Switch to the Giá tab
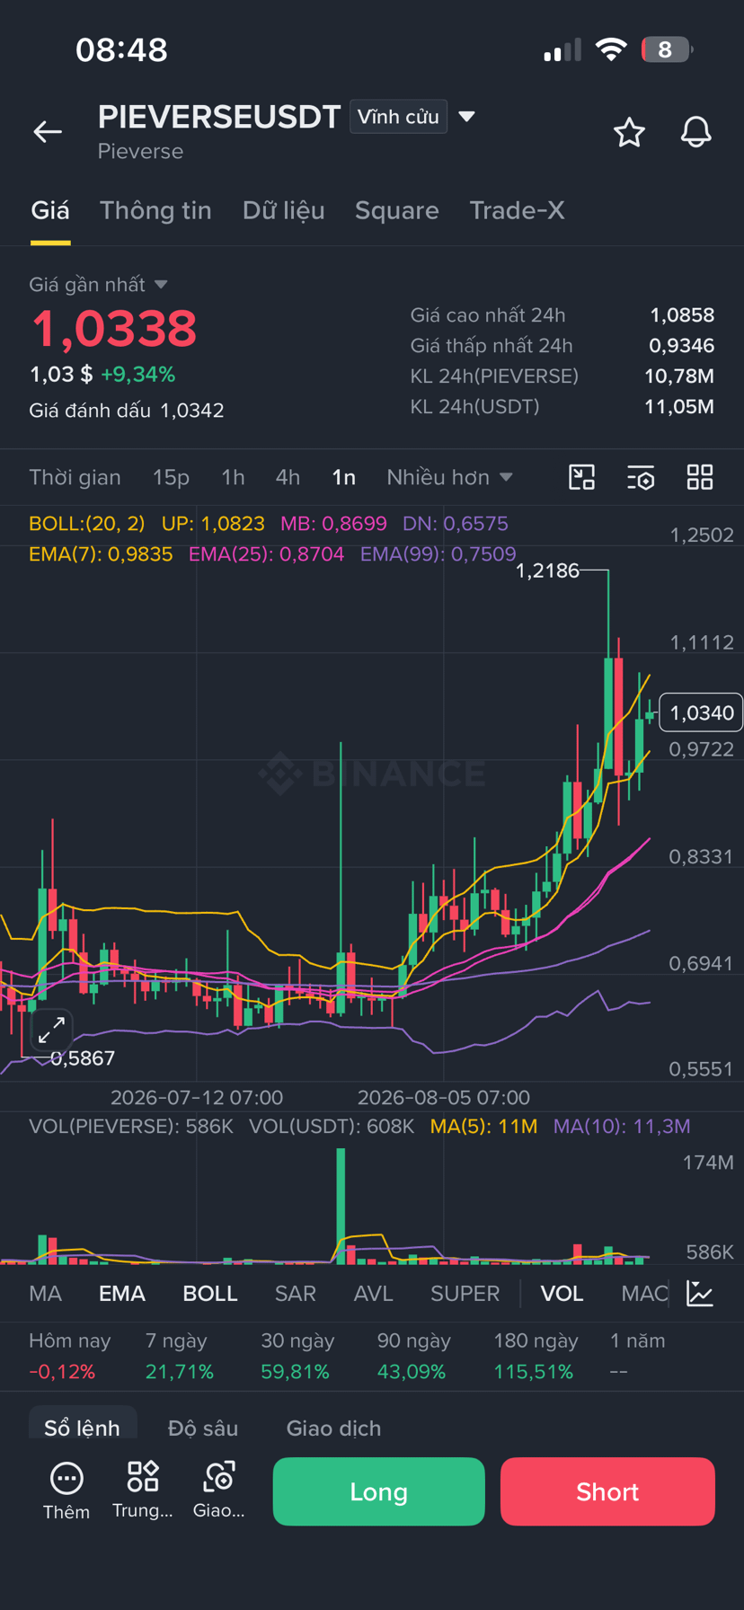This screenshot has height=1610, width=744. click(50, 210)
